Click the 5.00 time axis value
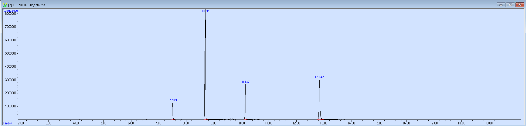 pyautogui.click(x=103, y=123)
